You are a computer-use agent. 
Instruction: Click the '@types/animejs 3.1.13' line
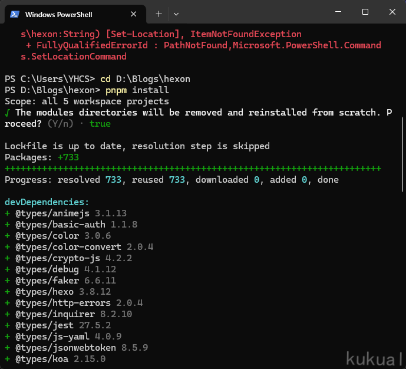66,213
